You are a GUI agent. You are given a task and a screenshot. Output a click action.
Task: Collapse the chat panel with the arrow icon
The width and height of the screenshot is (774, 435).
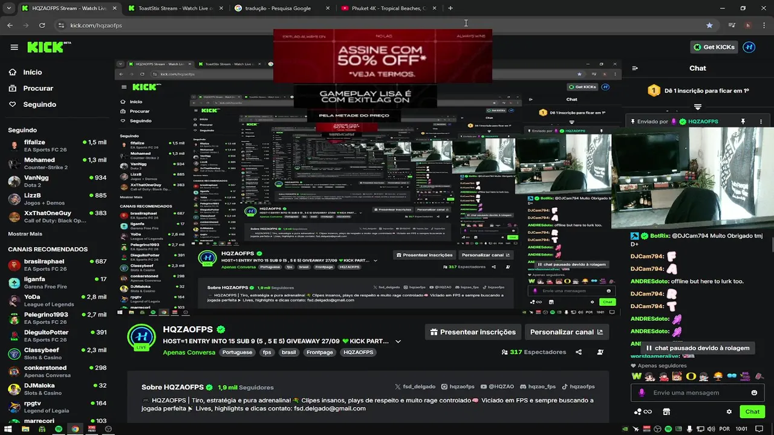point(635,68)
